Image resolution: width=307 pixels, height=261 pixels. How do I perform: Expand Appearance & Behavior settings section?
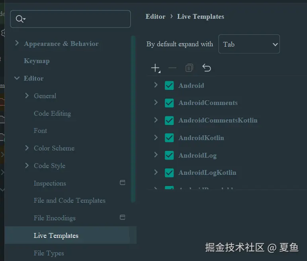pyautogui.click(x=17, y=43)
